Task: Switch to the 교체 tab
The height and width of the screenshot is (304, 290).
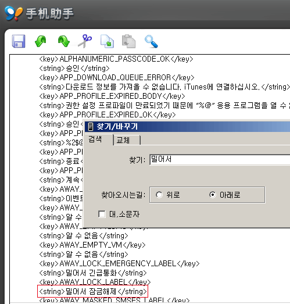Action: (x=127, y=140)
